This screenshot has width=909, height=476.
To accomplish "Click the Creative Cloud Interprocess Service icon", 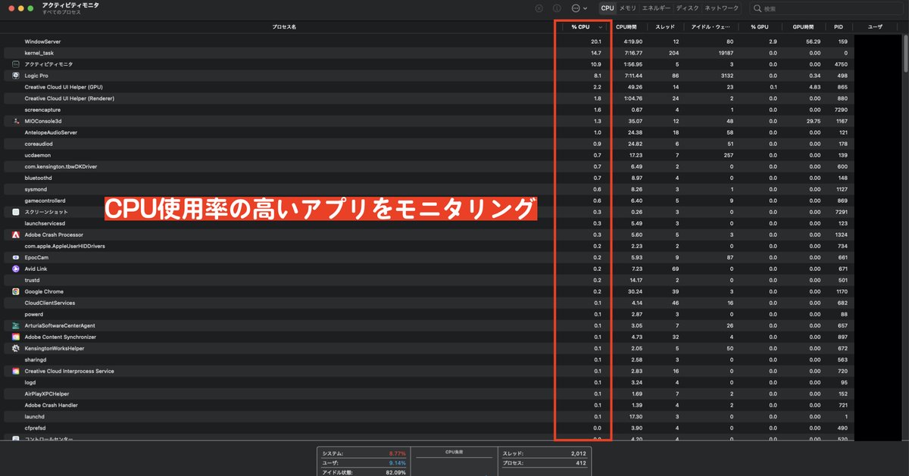I will tap(16, 371).
